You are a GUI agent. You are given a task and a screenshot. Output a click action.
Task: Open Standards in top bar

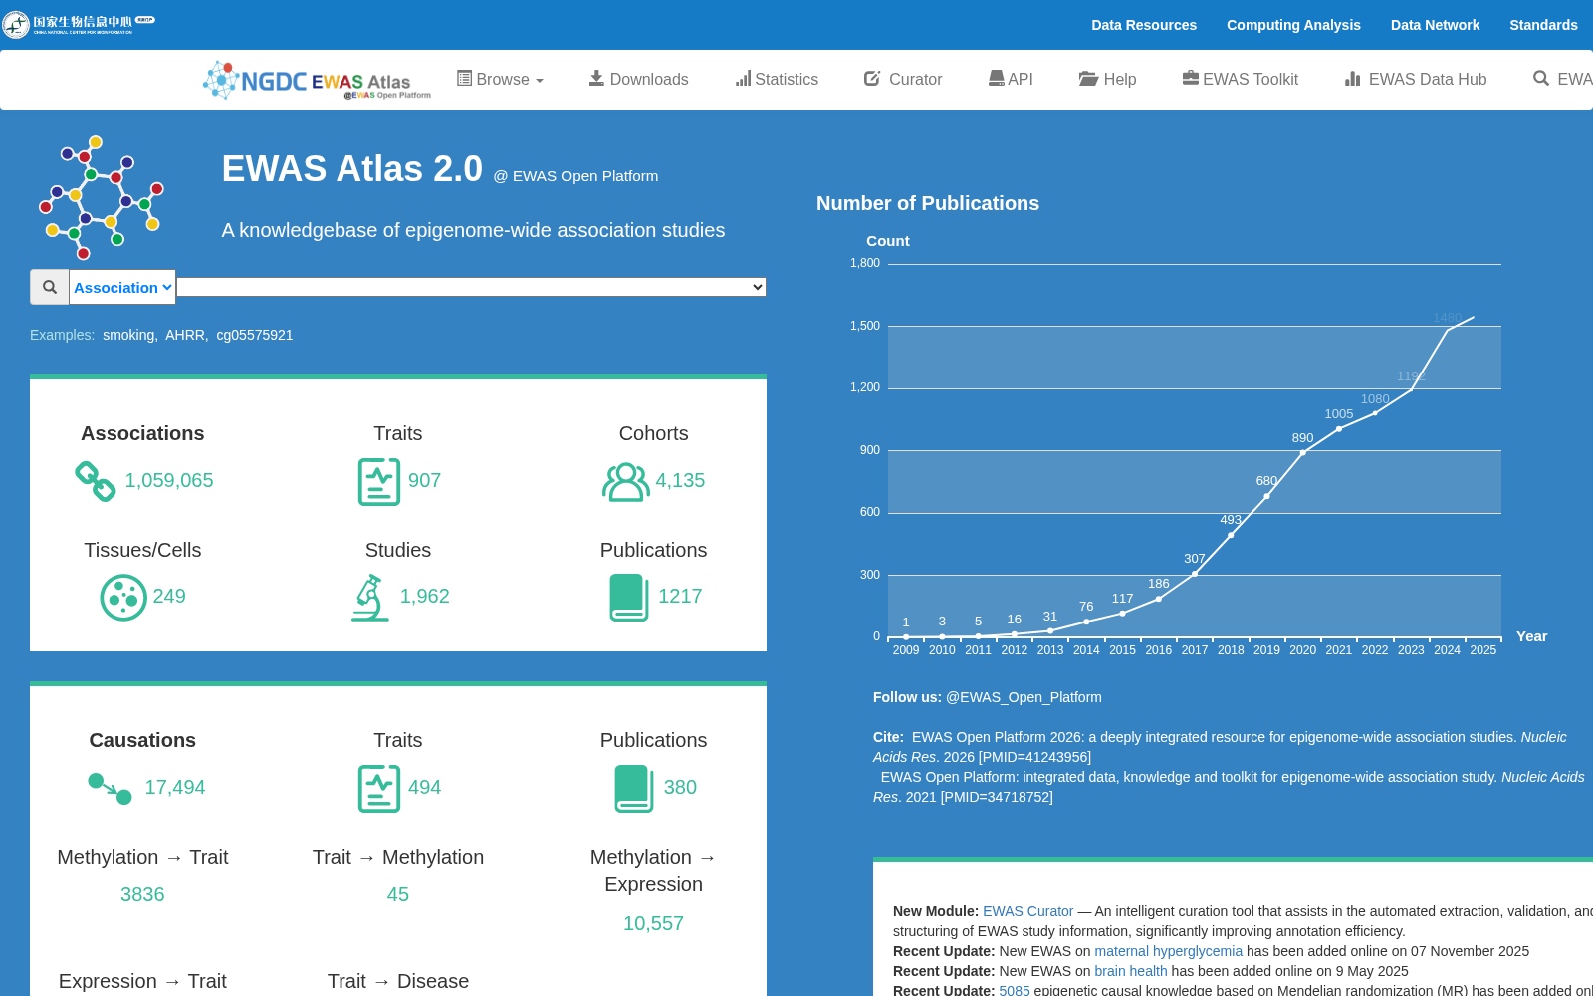1543,25
